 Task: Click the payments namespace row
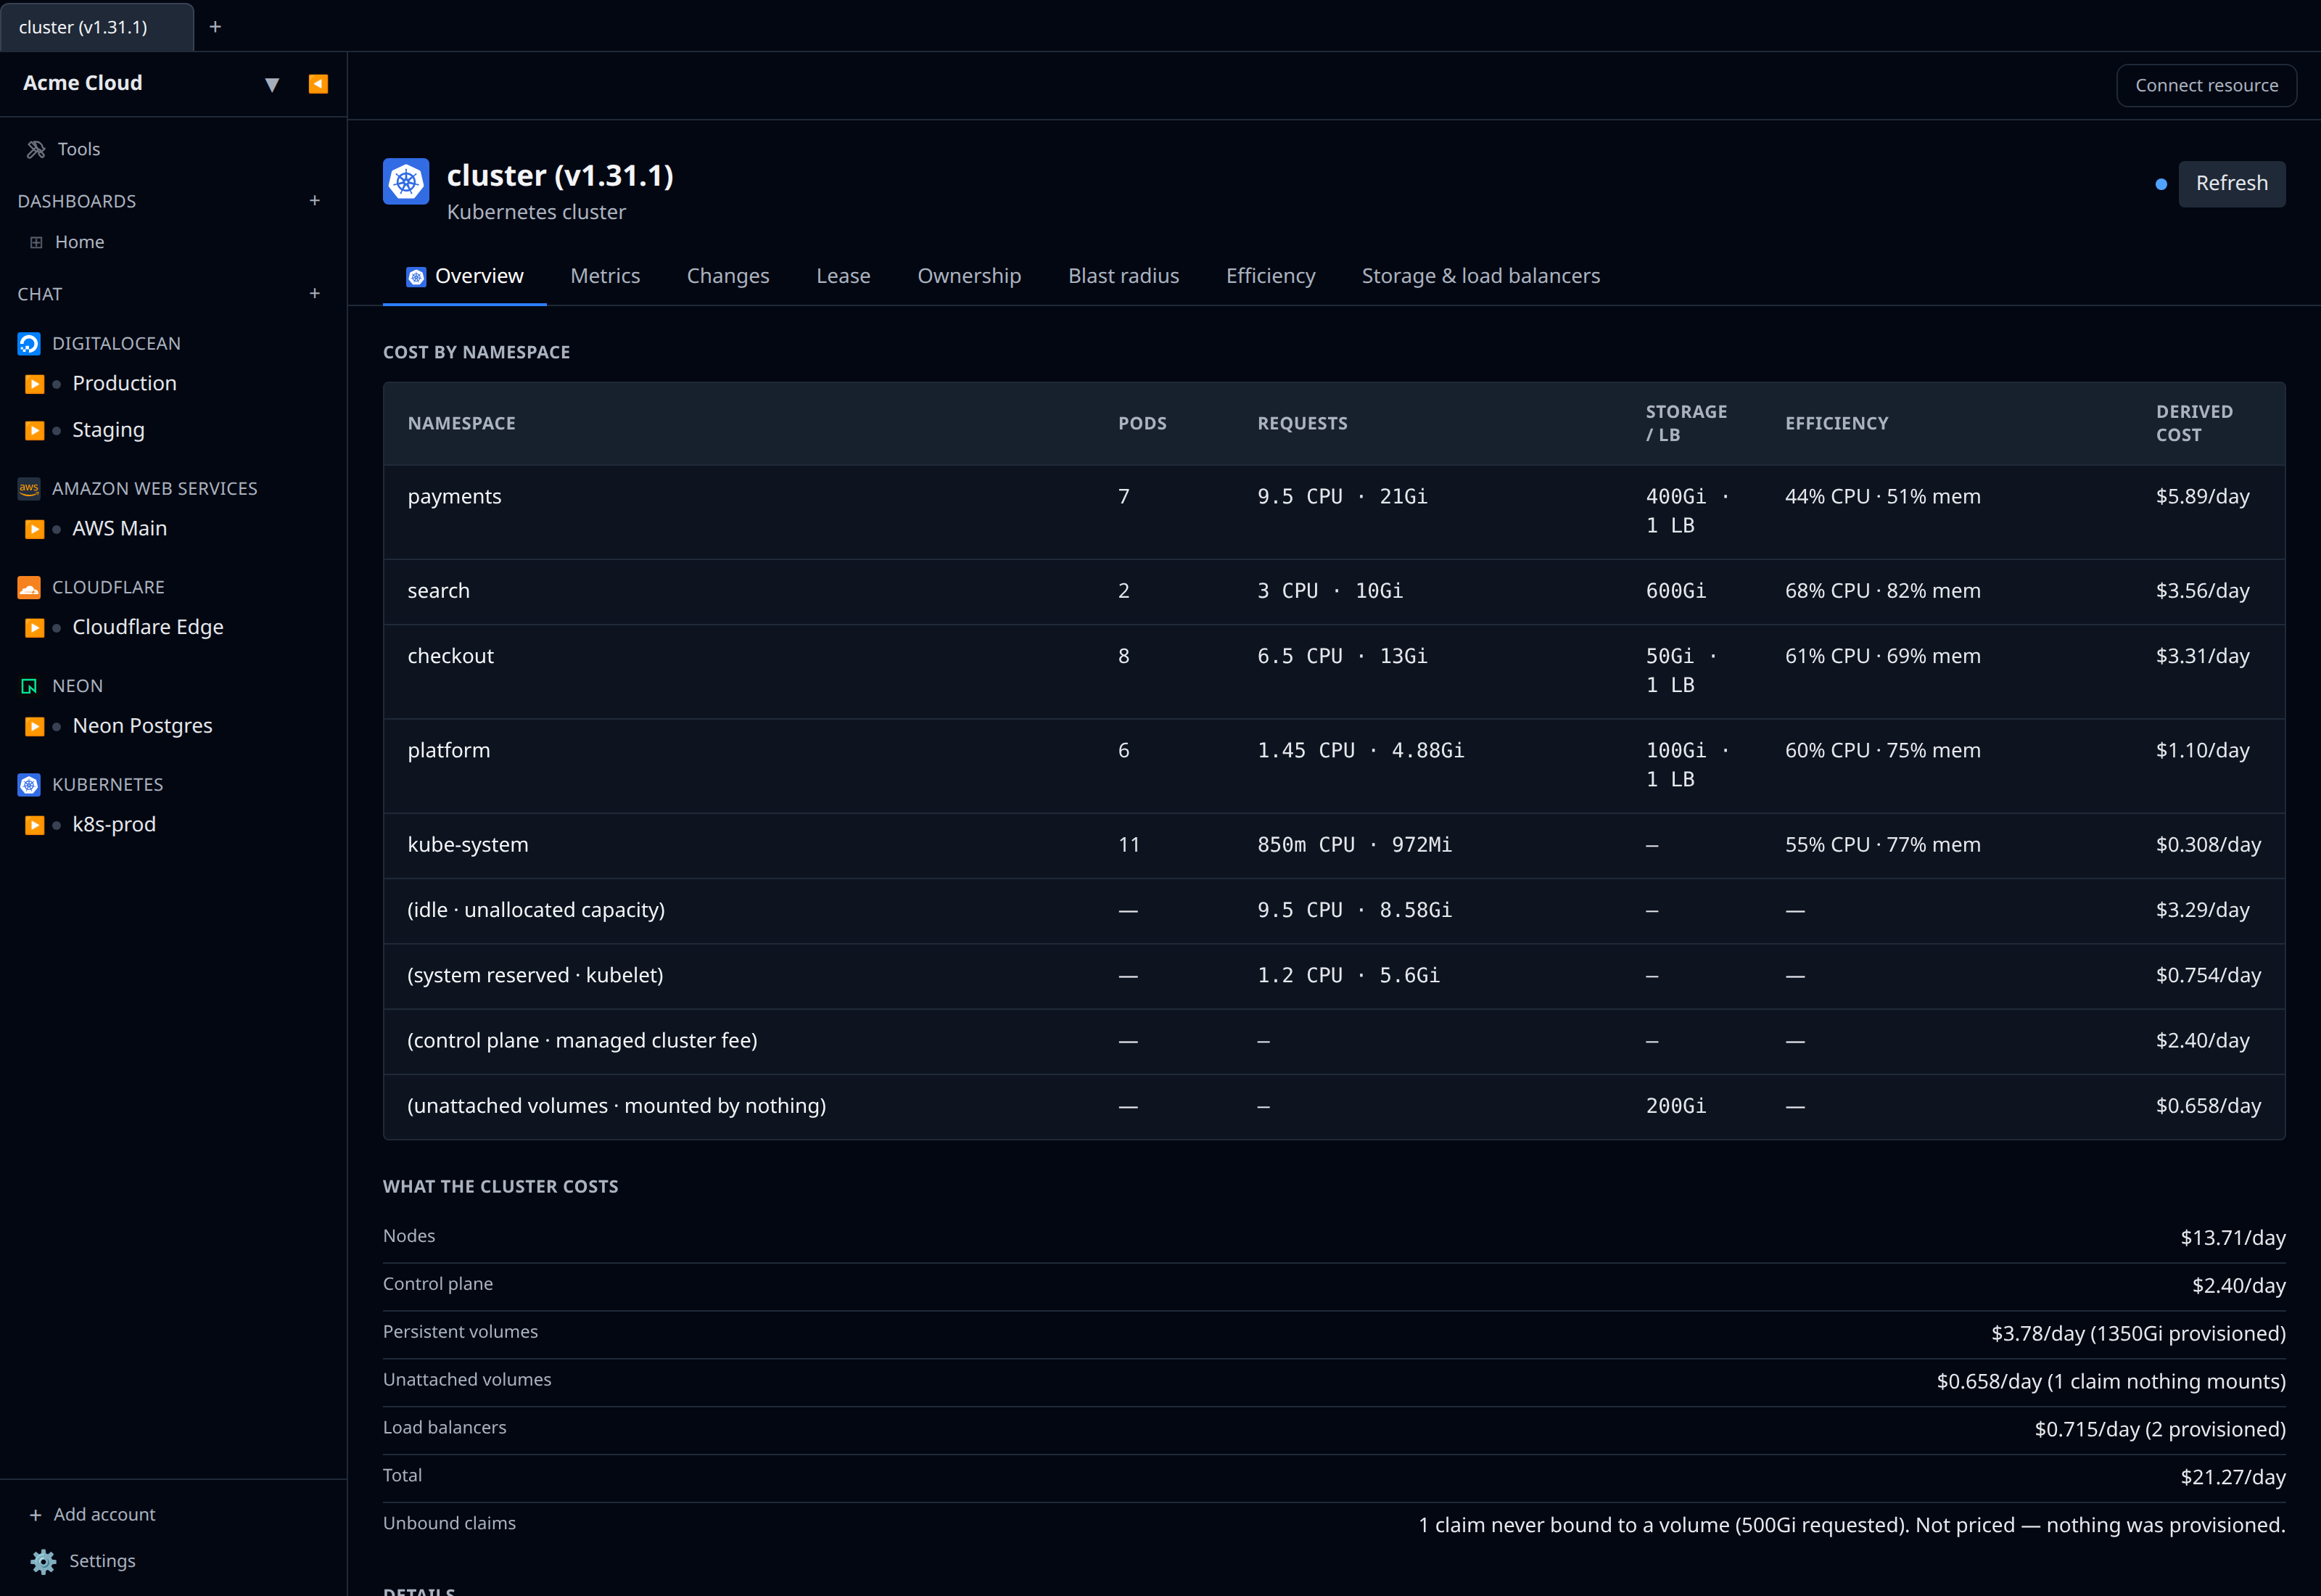(x=1333, y=512)
